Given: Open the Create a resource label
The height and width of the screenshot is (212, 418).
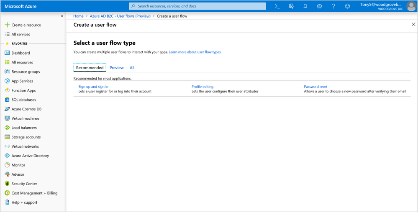Looking at the screenshot, I should coord(26,25).
